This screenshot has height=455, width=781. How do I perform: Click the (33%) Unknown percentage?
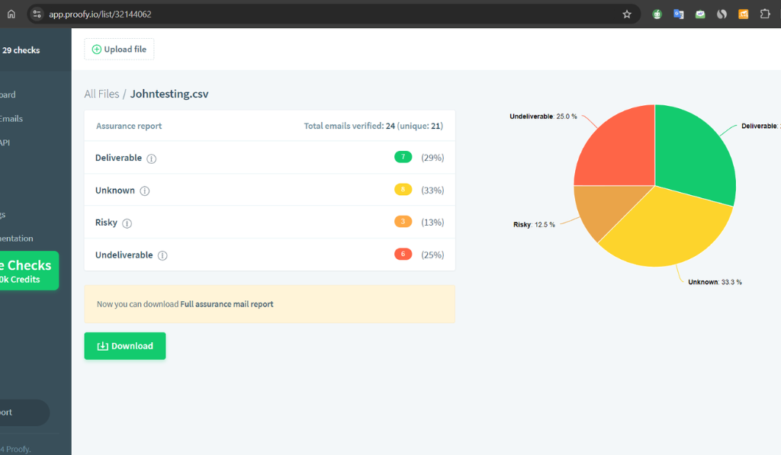(432, 191)
